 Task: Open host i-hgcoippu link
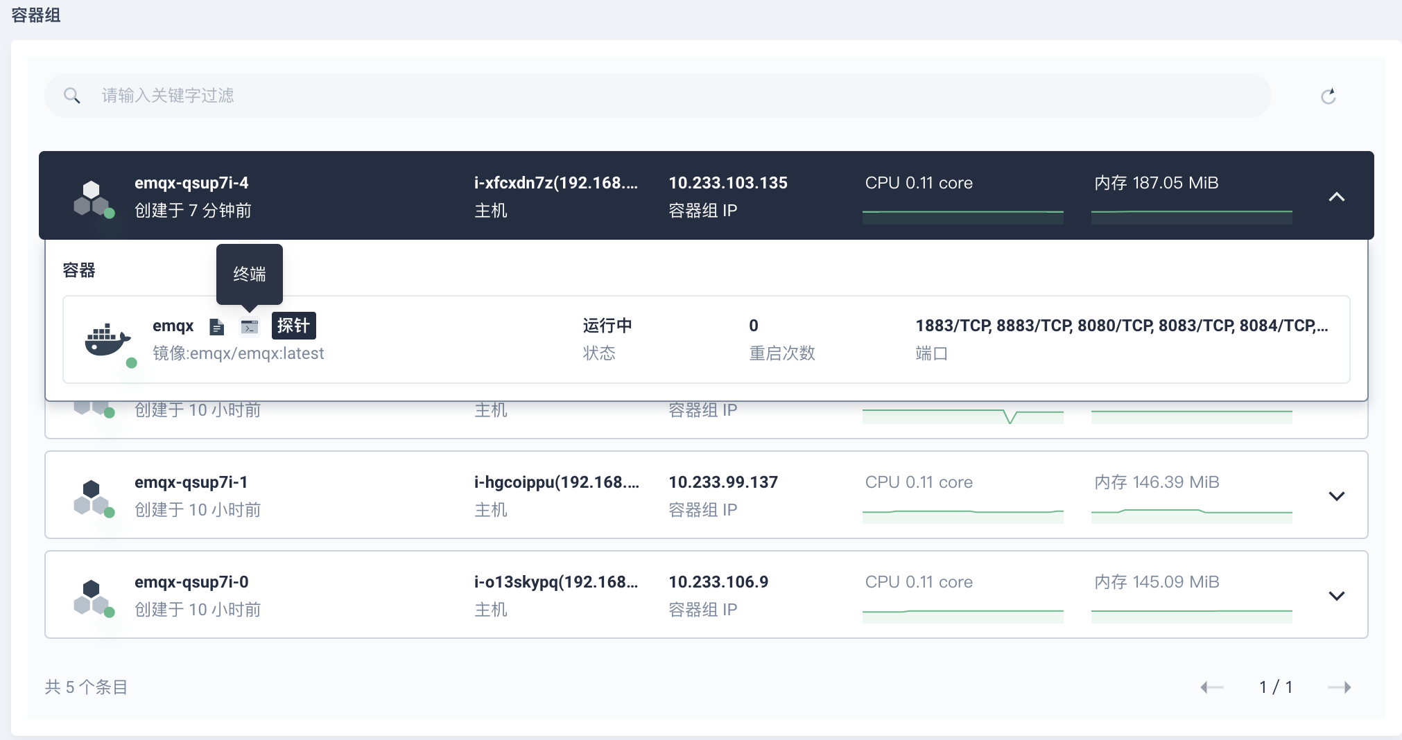pyautogui.click(x=557, y=482)
